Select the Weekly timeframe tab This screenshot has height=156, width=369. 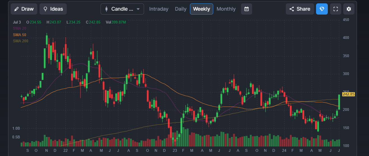click(x=201, y=9)
